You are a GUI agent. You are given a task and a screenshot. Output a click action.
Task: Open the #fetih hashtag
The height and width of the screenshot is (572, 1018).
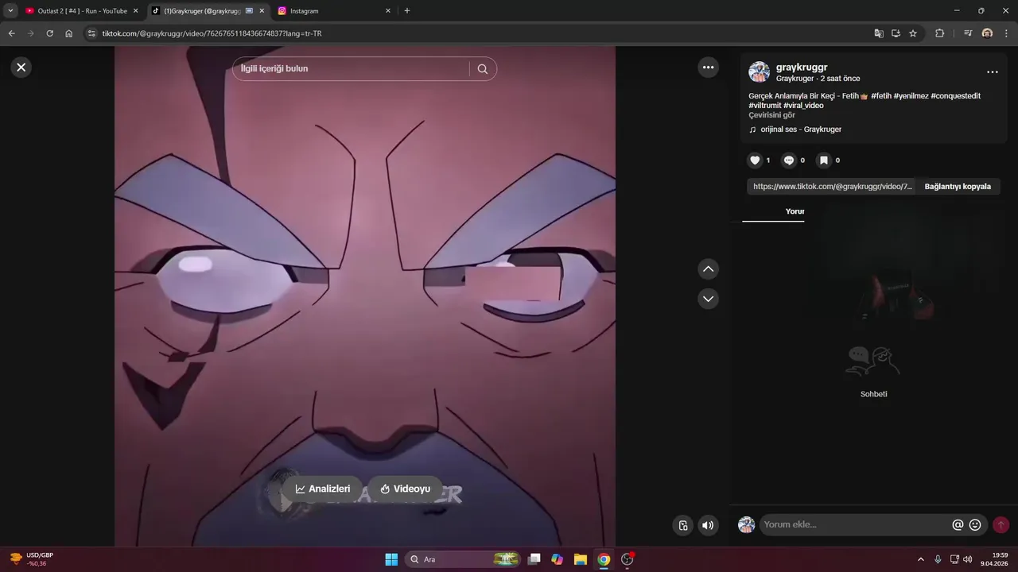coord(880,96)
